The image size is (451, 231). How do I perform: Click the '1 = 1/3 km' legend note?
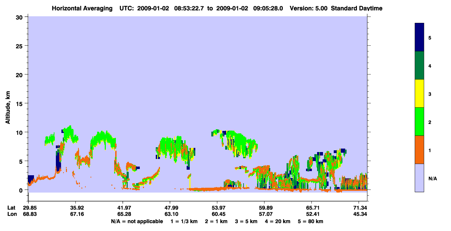point(184,221)
